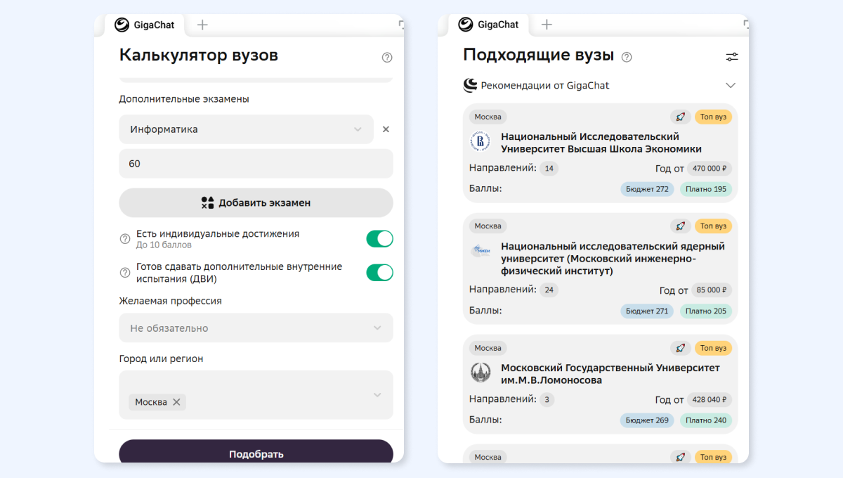The image size is (843, 478).
Task: Click Направлений count 14
Action: click(x=549, y=169)
